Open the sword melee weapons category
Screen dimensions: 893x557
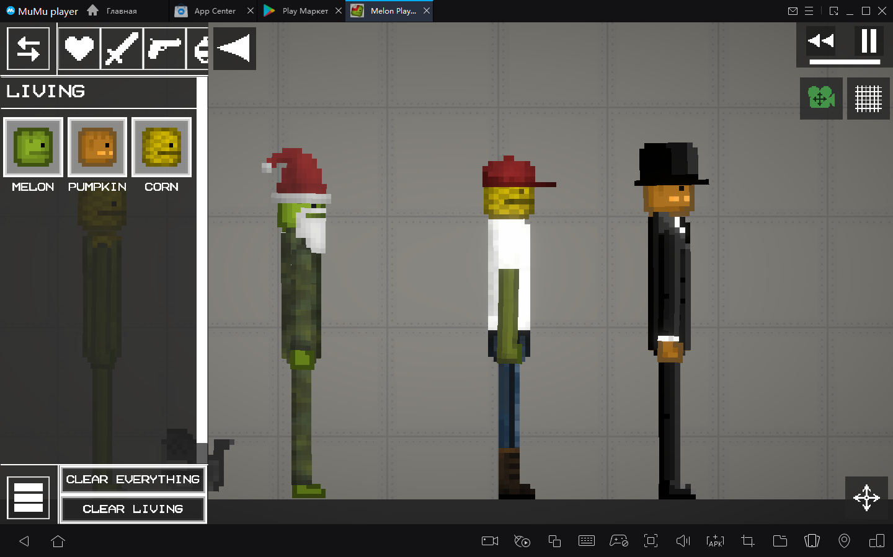[122, 48]
